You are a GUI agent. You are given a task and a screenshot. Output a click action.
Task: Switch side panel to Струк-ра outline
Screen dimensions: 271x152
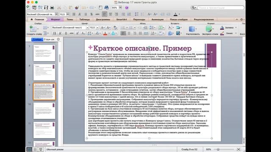click(49, 39)
